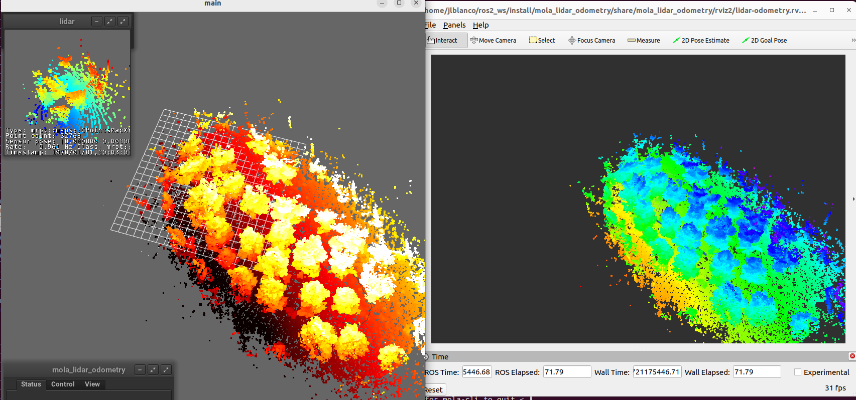The image size is (856, 400).
Task: Maximize the RViz window
Action: click(832, 10)
